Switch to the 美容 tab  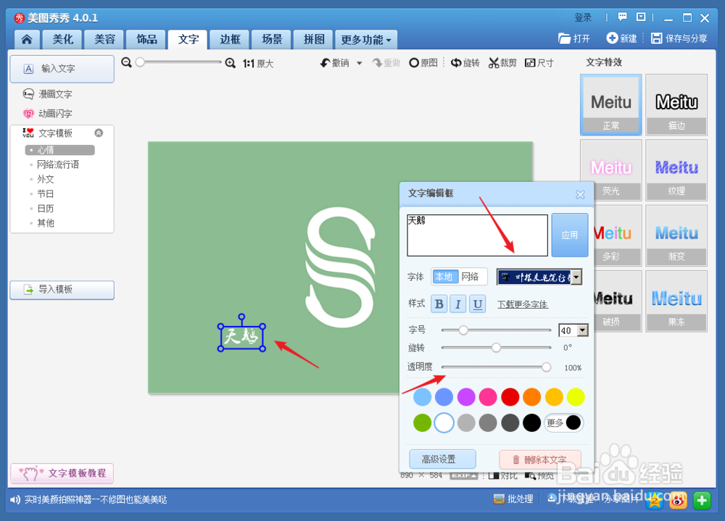104,39
